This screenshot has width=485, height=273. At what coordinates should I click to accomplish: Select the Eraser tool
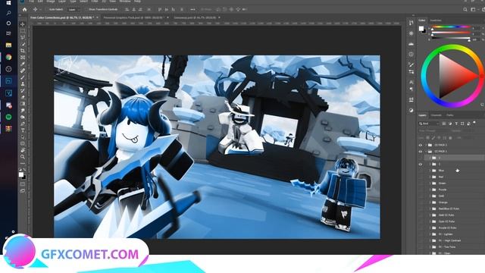[23, 97]
